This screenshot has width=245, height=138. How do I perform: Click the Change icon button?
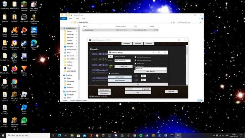click(123, 66)
